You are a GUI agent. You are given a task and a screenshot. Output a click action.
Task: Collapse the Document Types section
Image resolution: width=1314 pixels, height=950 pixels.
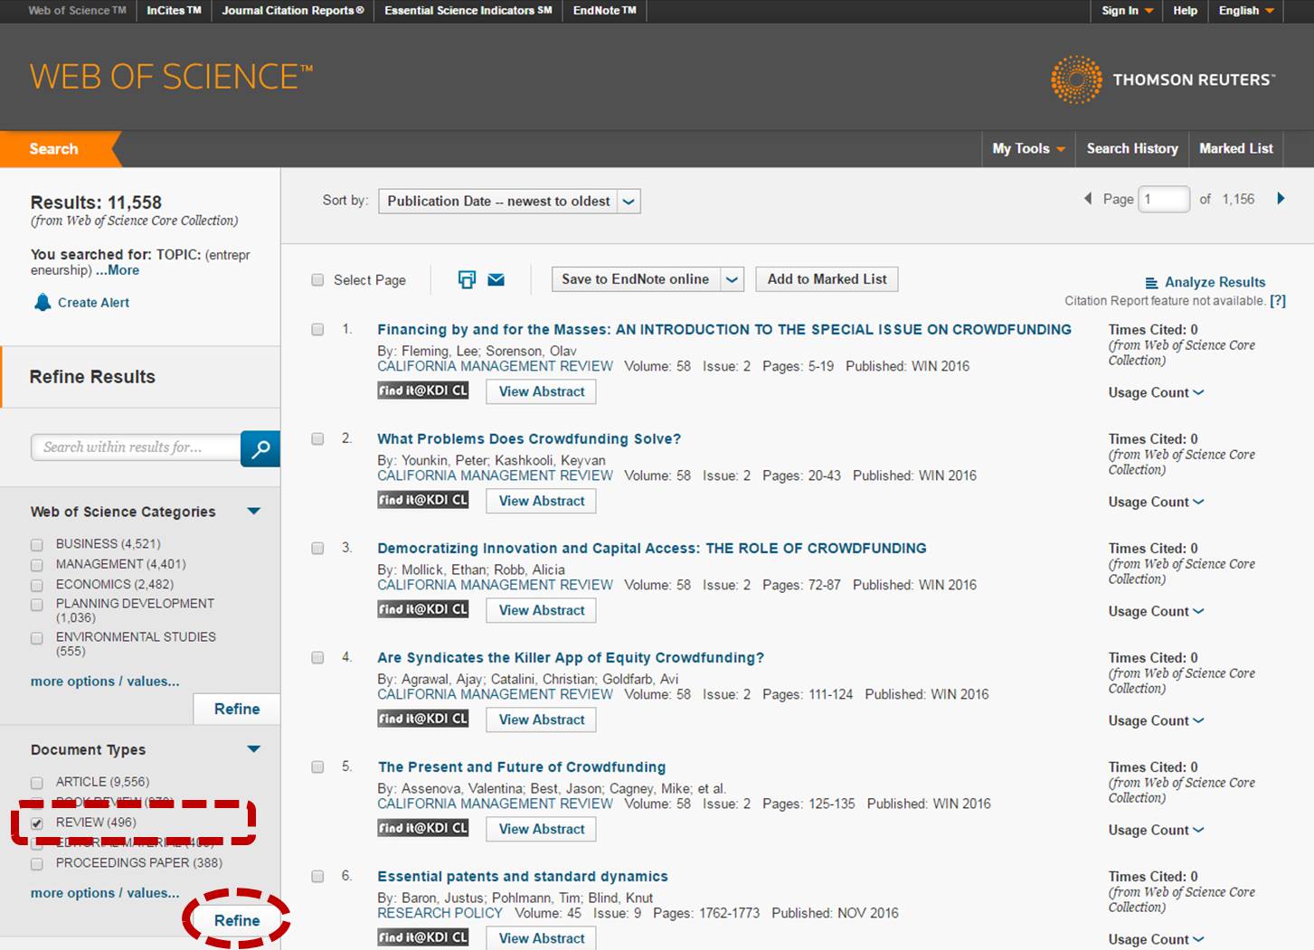[x=254, y=749]
